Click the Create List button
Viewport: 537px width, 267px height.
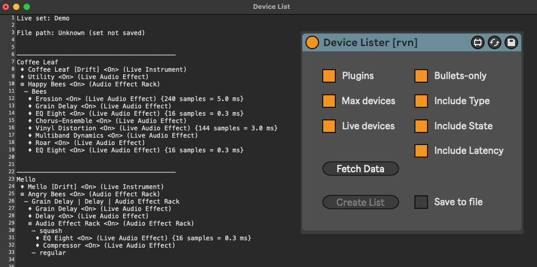pos(360,202)
